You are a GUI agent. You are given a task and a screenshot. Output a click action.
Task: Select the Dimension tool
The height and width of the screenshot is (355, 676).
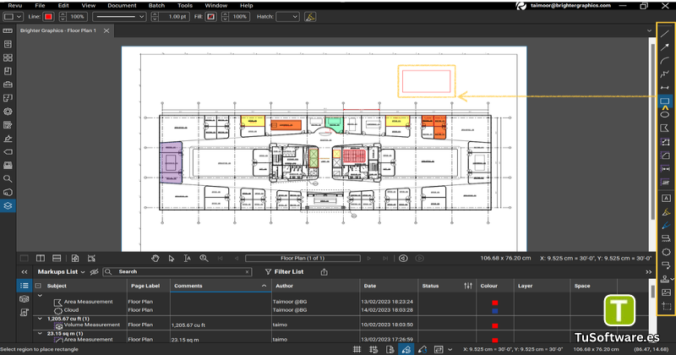click(x=665, y=88)
